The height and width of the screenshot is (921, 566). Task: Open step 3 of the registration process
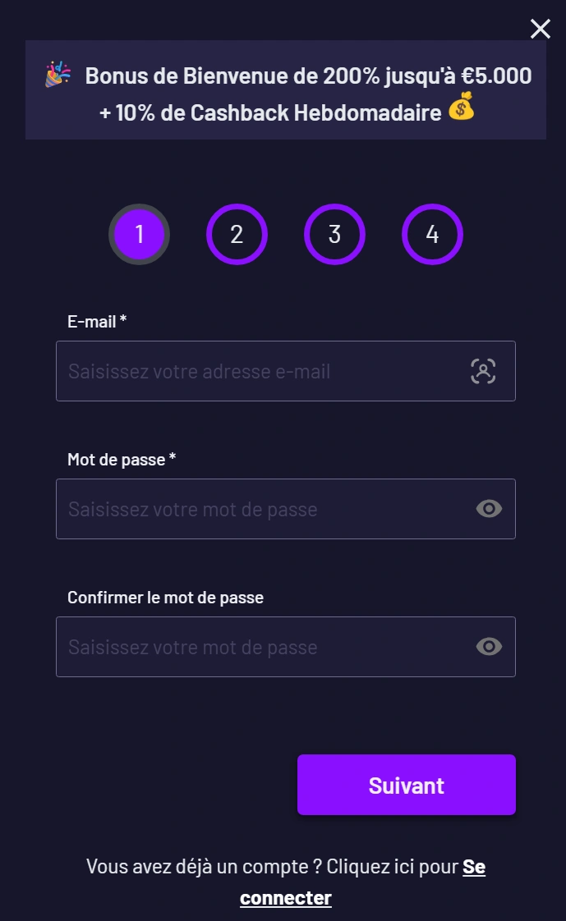334,234
